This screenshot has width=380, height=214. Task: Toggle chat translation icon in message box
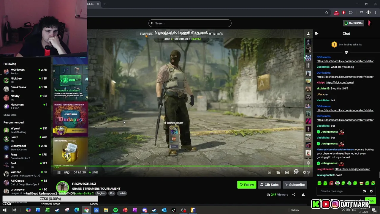pos(365,191)
